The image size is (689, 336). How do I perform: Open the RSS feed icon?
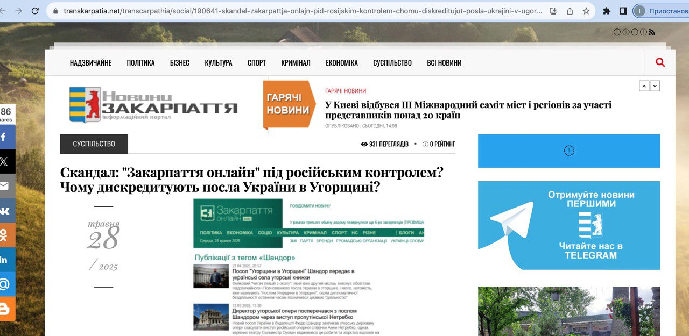click(652, 32)
